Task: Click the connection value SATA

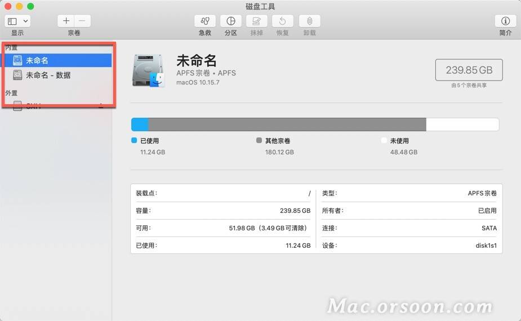Action: pyautogui.click(x=489, y=228)
